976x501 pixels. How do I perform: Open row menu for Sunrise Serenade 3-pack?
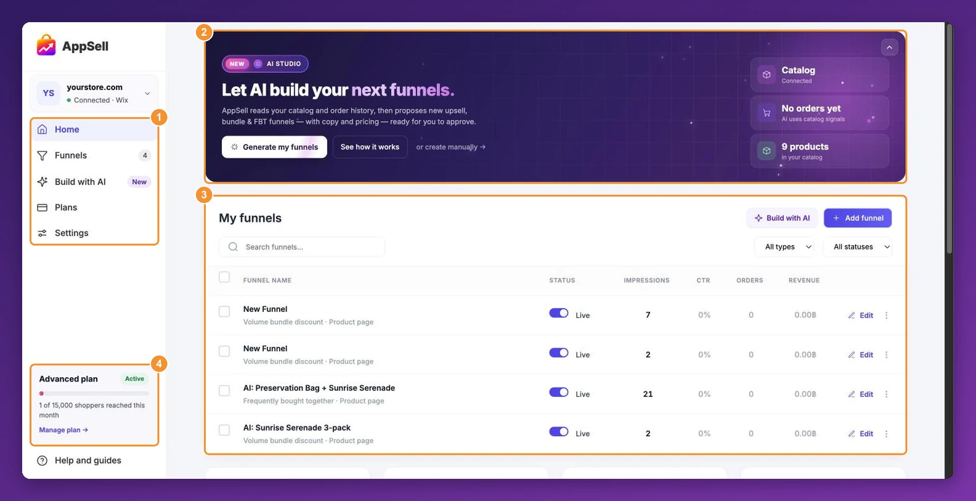pyautogui.click(x=887, y=434)
